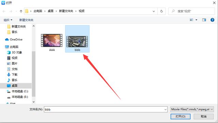
Task: Expand the file name dropdown arrow
Action: pyautogui.click(x=166, y=109)
